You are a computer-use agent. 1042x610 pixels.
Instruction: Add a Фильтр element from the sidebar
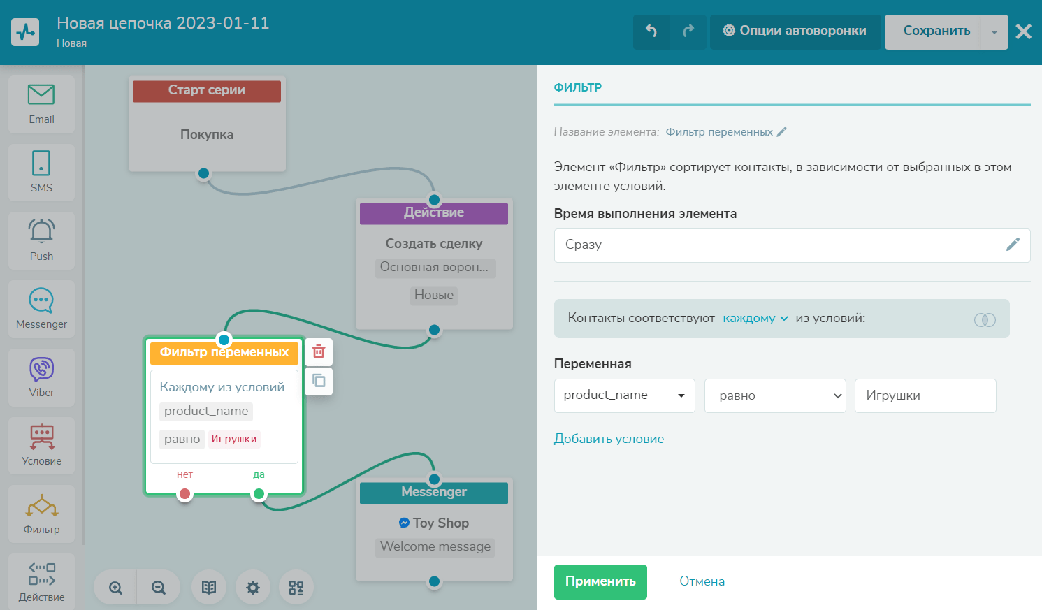41,514
